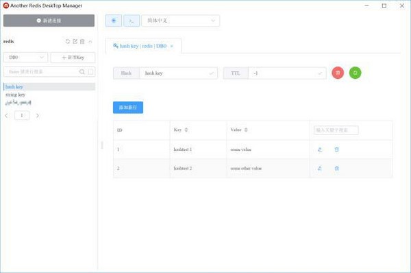Open the language selection dropdown
The width and height of the screenshot is (411, 273).
180,21
